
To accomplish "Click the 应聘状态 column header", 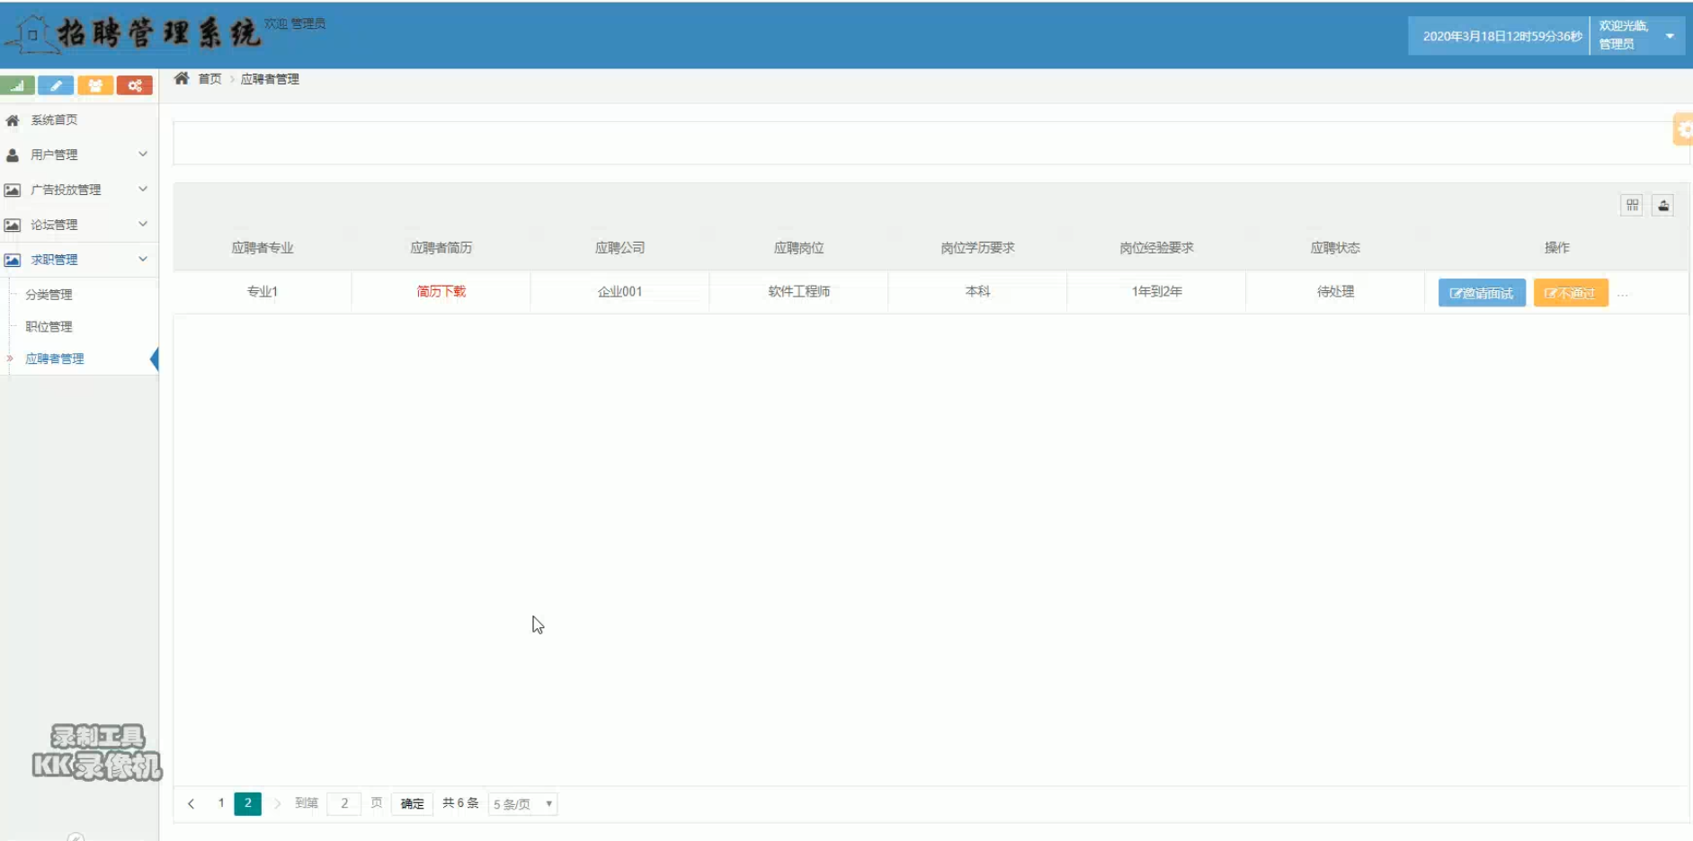I will point(1335,247).
